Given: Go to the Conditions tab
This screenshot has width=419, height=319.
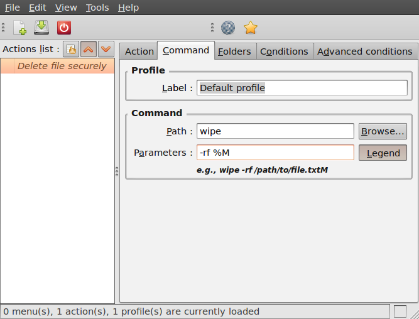Looking at the screenshot, I should (x=284, y=51).
